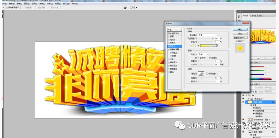The image size is (279, 138).
Task: Hide the 组 1 group via eye icon
Action: pos(243,95)
